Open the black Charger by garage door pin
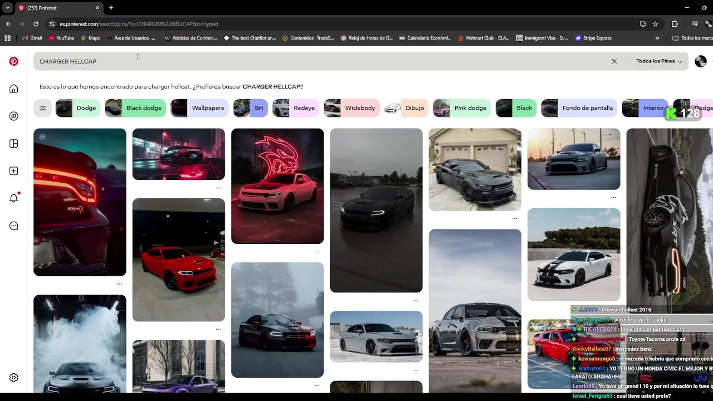This screenshot has width=713, height=401. pyautogui.click(x=475, y=170)
